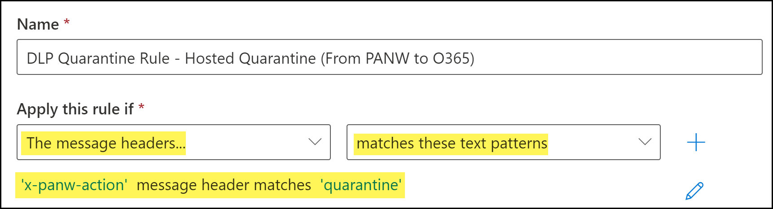
Task: Open the 'x-panw-action' header name link
Action: coord(74,185)
